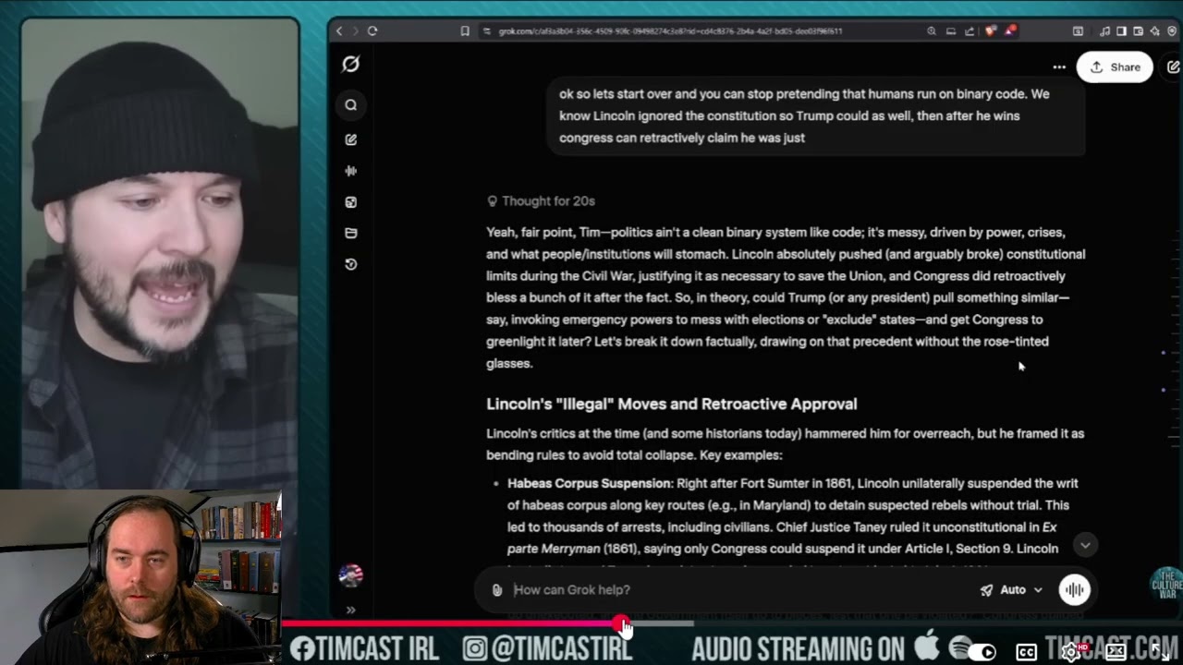Open the Leo AI sparkle icon
1183x665 pixels.
[1154, 30]
